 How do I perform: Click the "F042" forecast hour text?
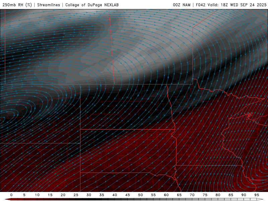[x=200, y=5]
